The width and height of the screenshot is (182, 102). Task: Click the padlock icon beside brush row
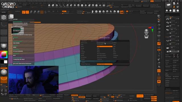coord(108,6)
